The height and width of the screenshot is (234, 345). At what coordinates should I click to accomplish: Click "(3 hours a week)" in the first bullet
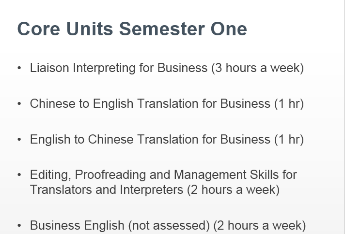257,68
